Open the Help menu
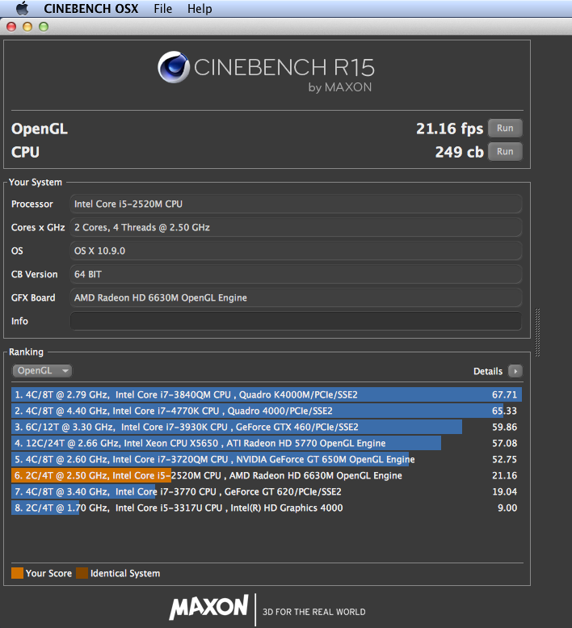This screenshot has height=628, width=572. tap(200, 8)
